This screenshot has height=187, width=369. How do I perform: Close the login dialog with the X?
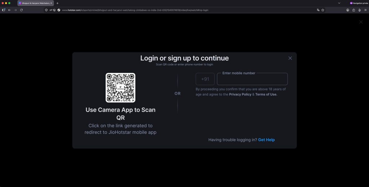[290, 58]
